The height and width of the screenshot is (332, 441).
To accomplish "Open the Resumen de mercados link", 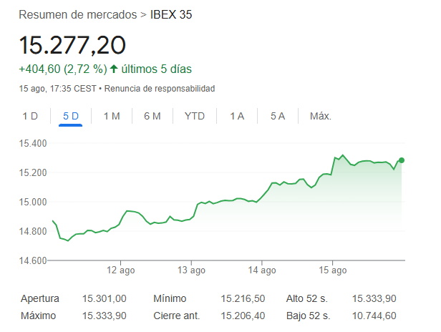I will pos(79,14).
